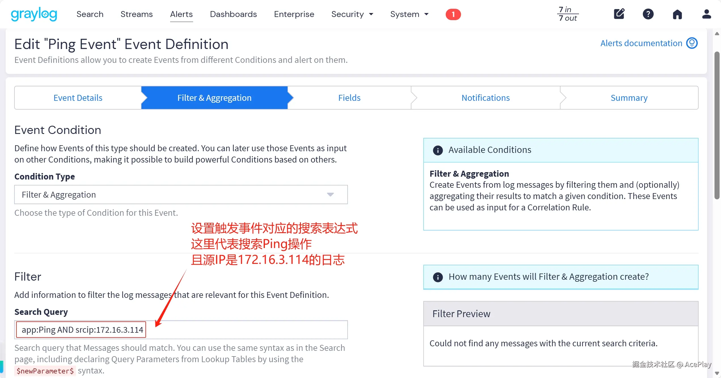Click the How many Events info icon
This screenshot has width=721, height=378.
[438, 277]
